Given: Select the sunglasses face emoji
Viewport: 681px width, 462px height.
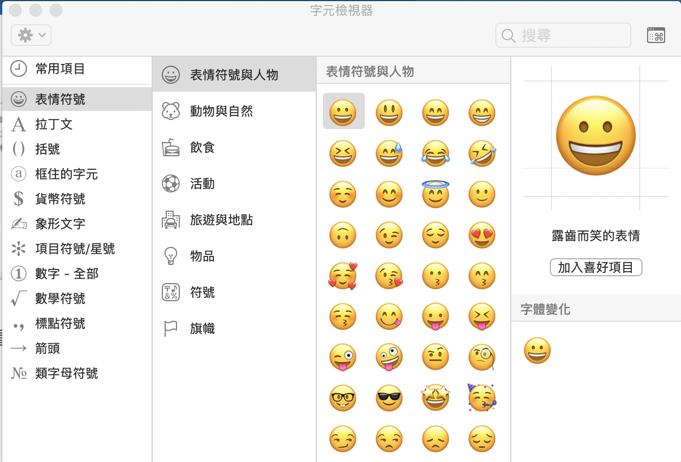Looking at the screenshot, I should coord(390,399).
